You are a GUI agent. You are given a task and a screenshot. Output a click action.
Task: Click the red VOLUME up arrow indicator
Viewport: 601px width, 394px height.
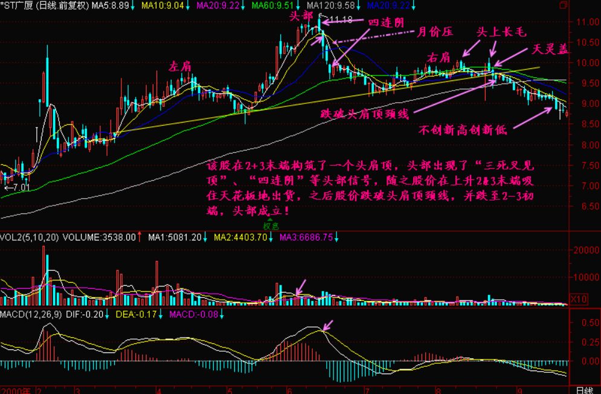point(140,237)
